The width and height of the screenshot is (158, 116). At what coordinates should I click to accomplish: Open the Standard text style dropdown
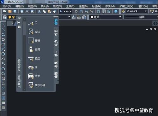click(145, 11)
